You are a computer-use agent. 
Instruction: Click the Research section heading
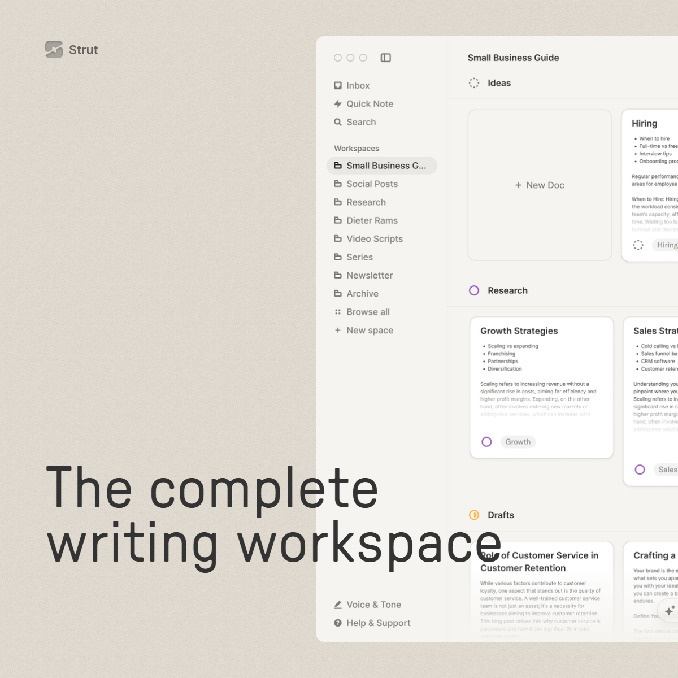pyautogui.click(x=508, y=290)
